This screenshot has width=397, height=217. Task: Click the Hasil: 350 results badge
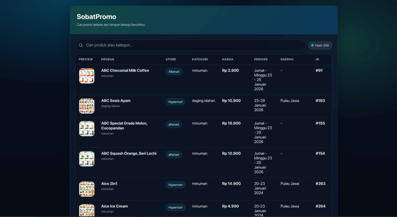pos(320,45)
